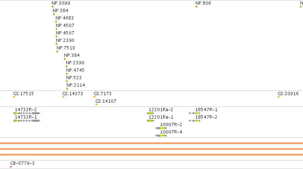Select the down-triangle marker under GS:14107

[x=96, y=105]
